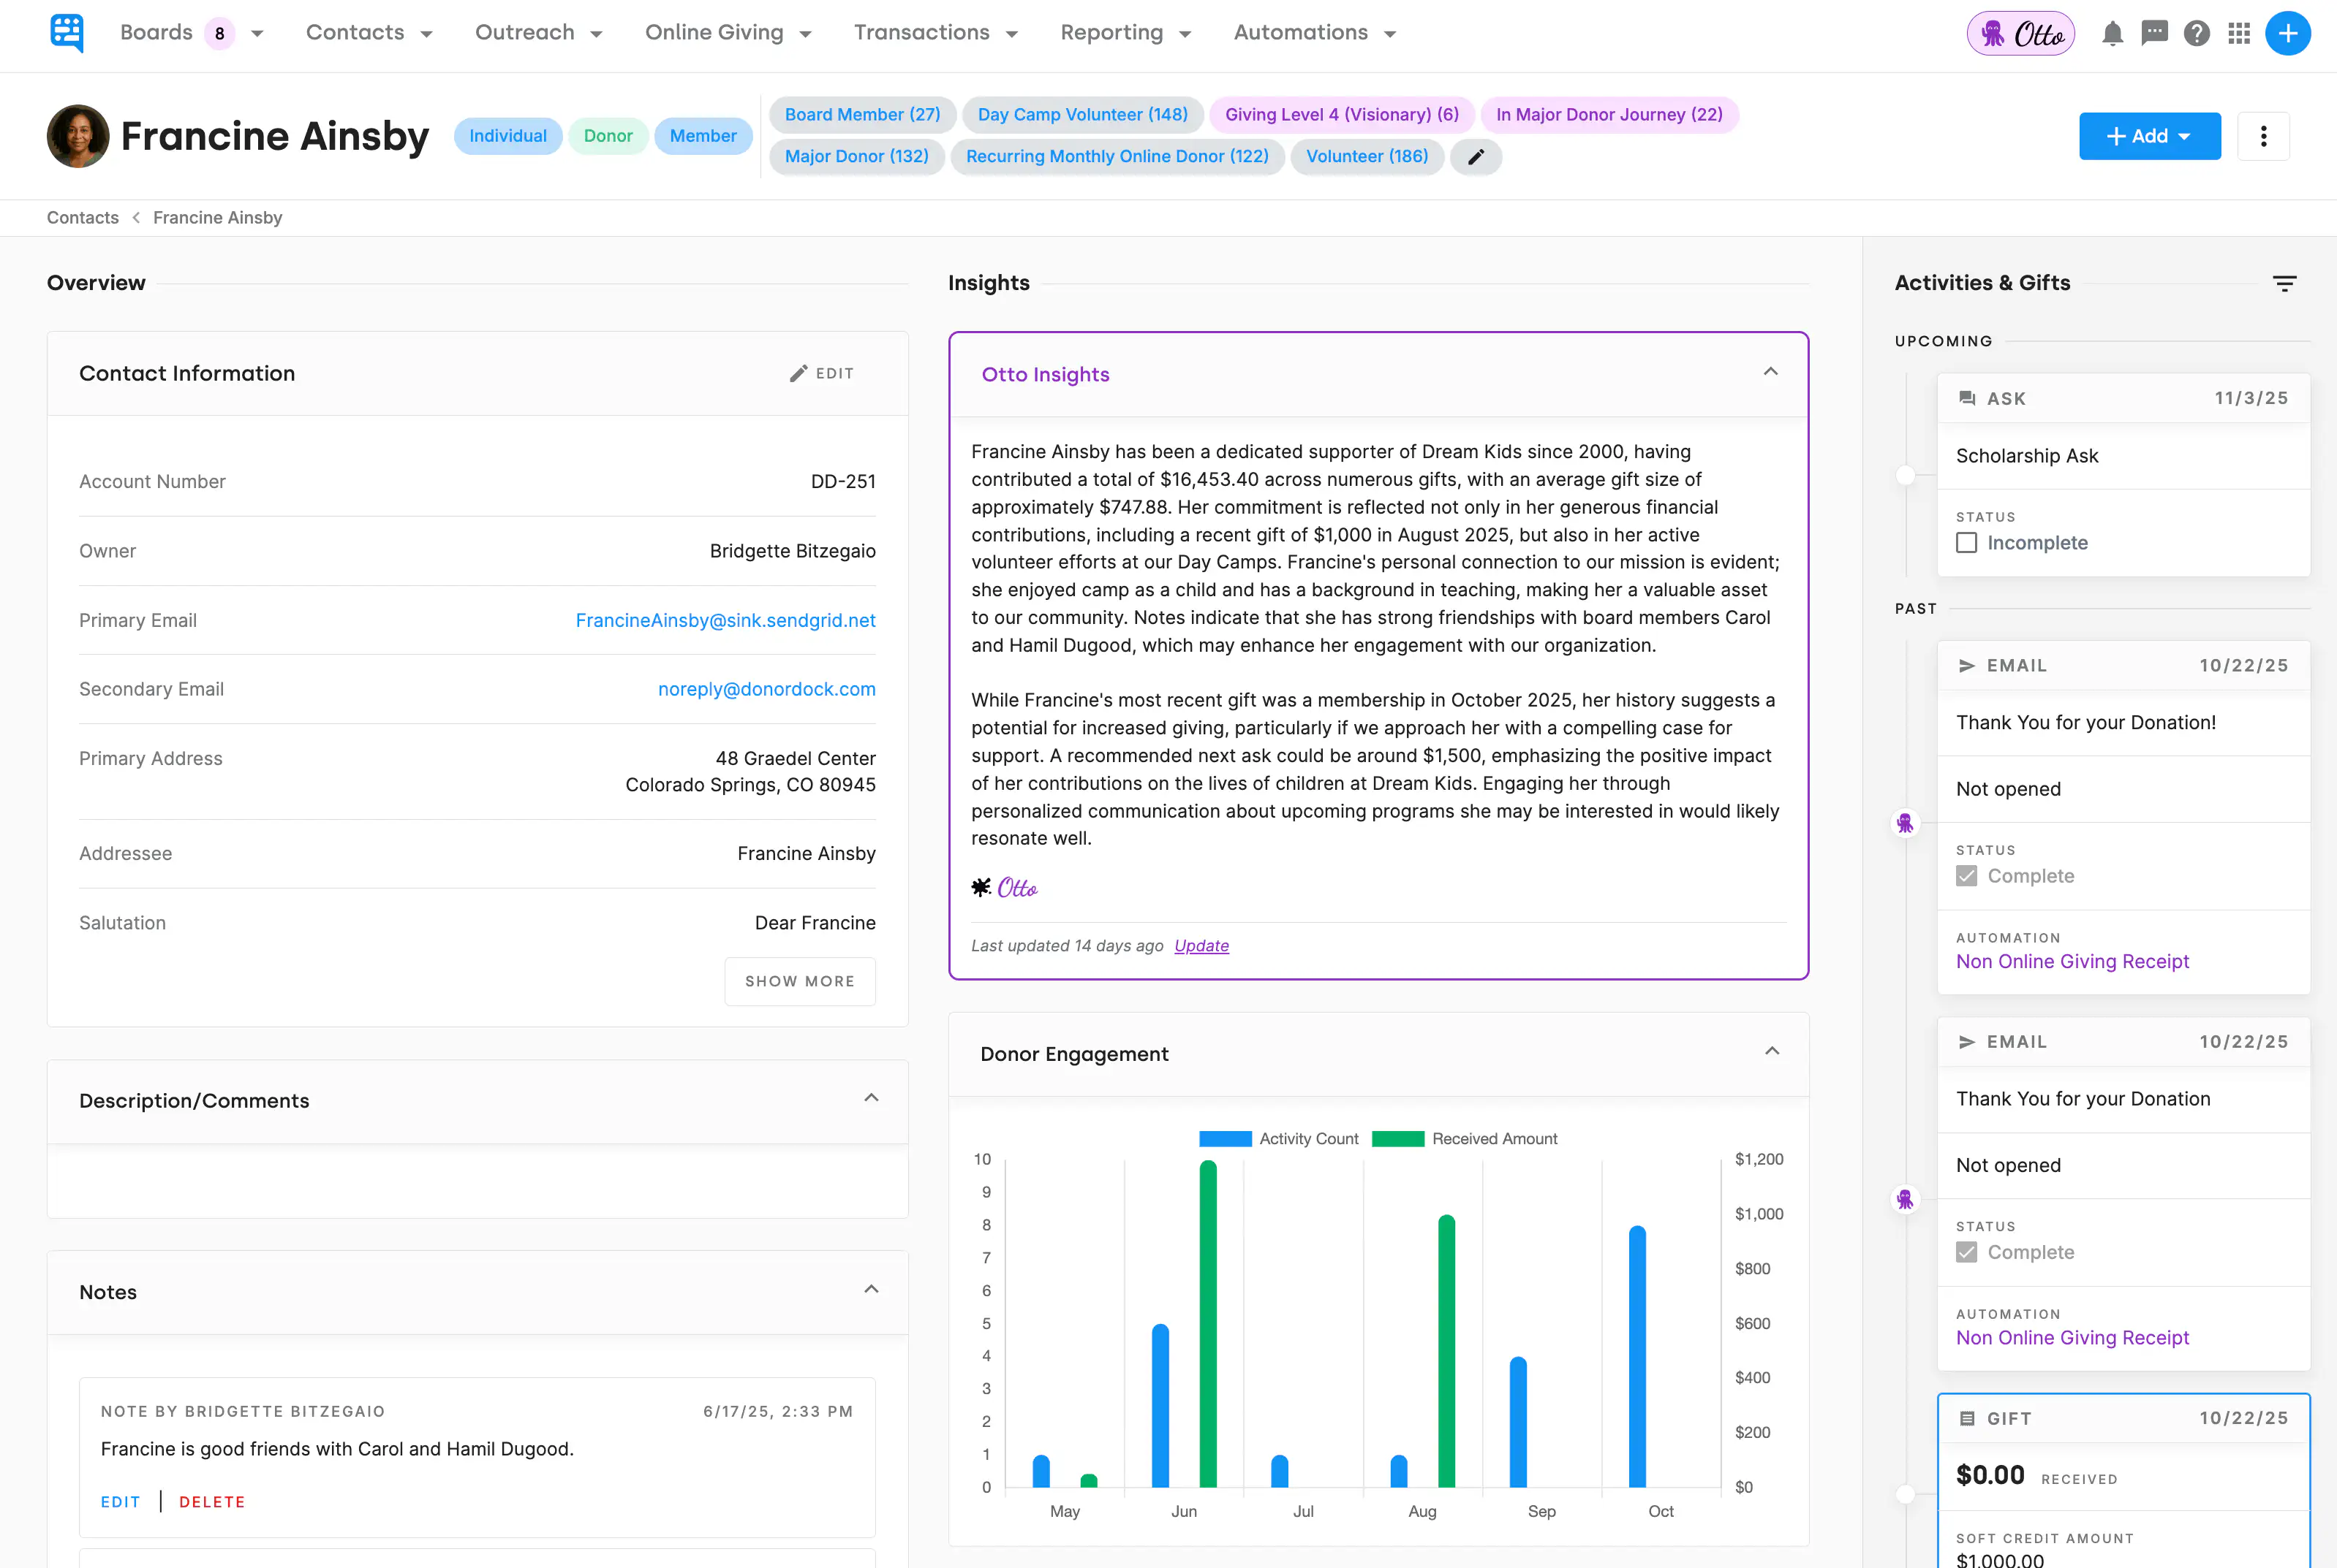Viewport: 2337px width, 1568px height.
Task: Check the Incomplete Scholarship Ask checkbox
Action: click(x=1966, y=543)
